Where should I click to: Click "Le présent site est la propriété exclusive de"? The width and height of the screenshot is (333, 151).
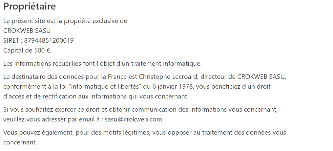(65, 21)
